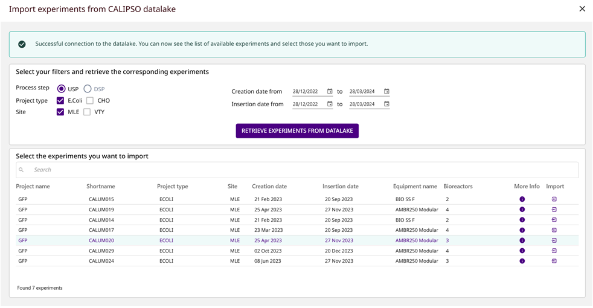593x308 pixels.
Task: Select the DSP process step radio button
Action: pyautogui.click(x=88, y=89)
